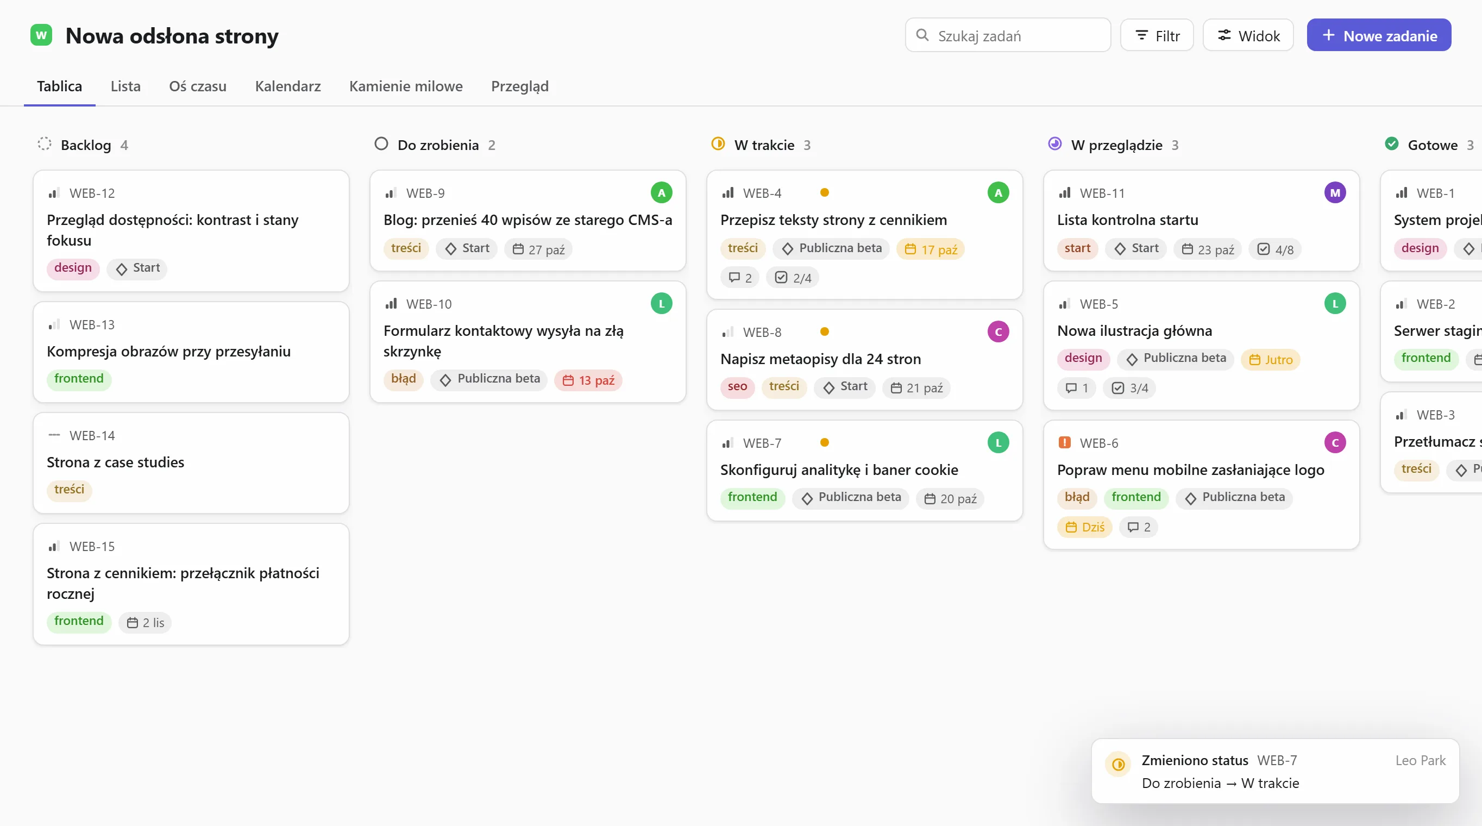Click the Do zrobienia circle status icon
This screenshot has height=826, width=1482.
coord(381,144)
